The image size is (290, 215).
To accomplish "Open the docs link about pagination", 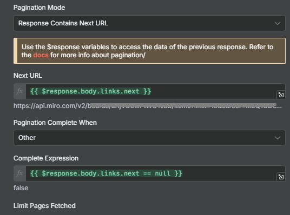I will pyautogui.click(x=41, y=55).
